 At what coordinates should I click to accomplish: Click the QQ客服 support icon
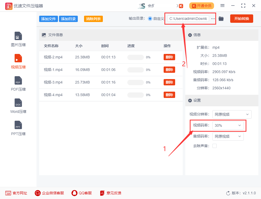pyautogui.click(x=75, y=193)
